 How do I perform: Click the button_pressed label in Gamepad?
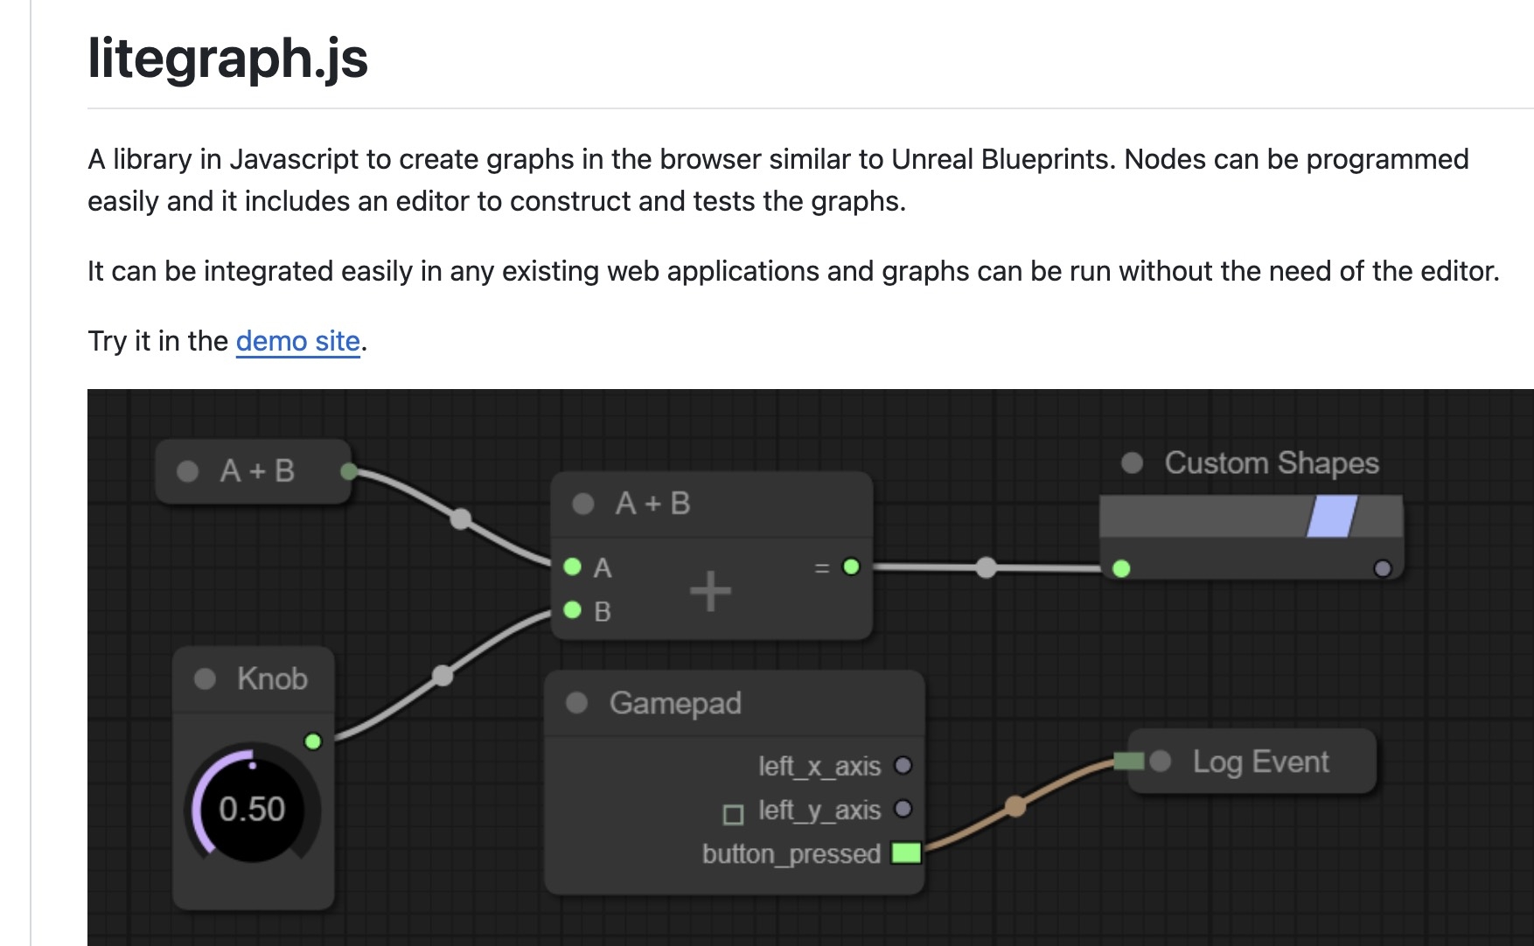click(x=791, y=853)
